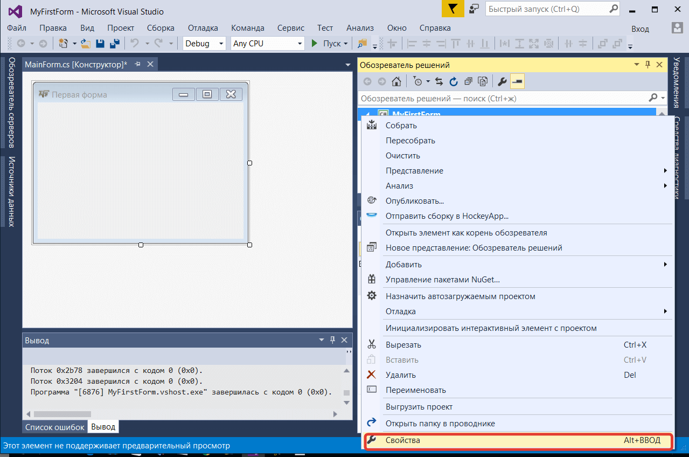689x457 pixels.
Task: Open the Правка menu
Action: pyautogui.click(x=53, y=28)
